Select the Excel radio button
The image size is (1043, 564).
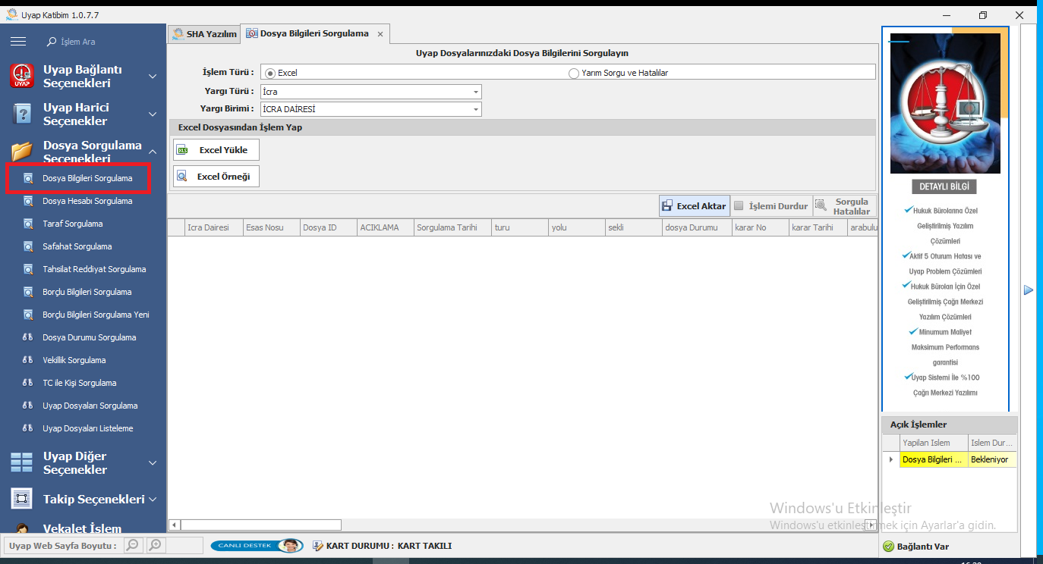(270, 73)
